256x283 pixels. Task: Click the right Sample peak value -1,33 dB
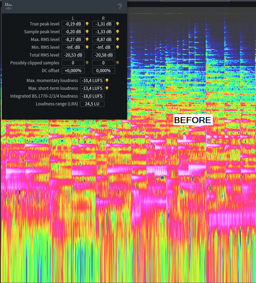(103, 31)
